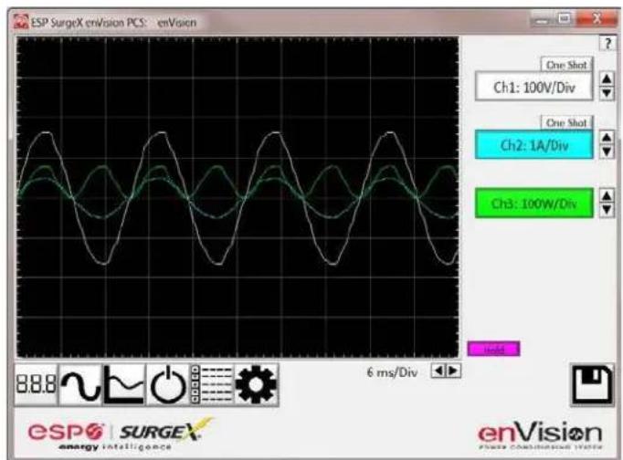The width and height of the screenshot is (623, 460).
Task: Open the event log list view
Action: [212, 384]
